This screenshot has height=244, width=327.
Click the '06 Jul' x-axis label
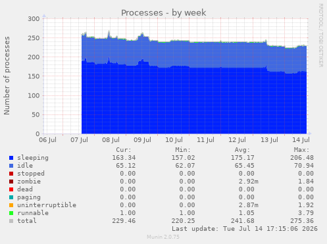tap(47, 140)
